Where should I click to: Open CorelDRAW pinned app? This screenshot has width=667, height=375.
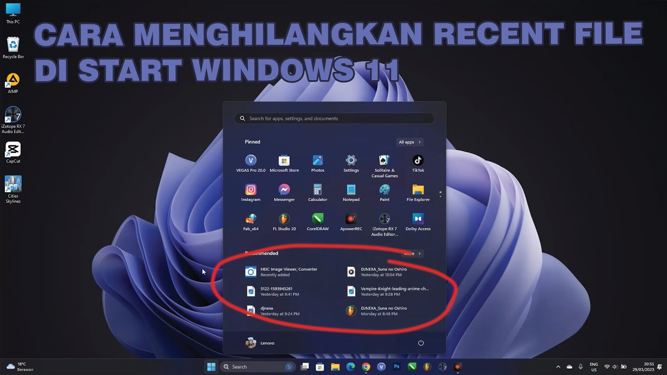click(x=318, y=222)
